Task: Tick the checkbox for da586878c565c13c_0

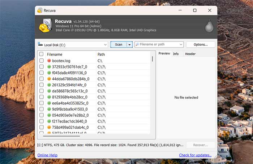Action: (x=41, y=91)
